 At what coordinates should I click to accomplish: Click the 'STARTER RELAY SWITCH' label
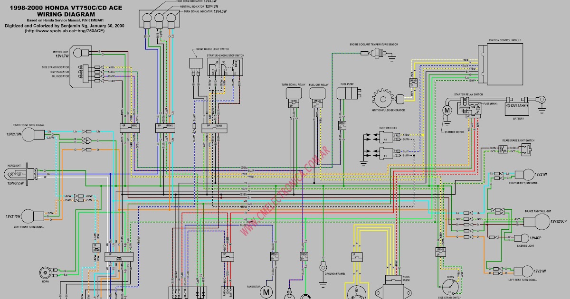[468, 94]
